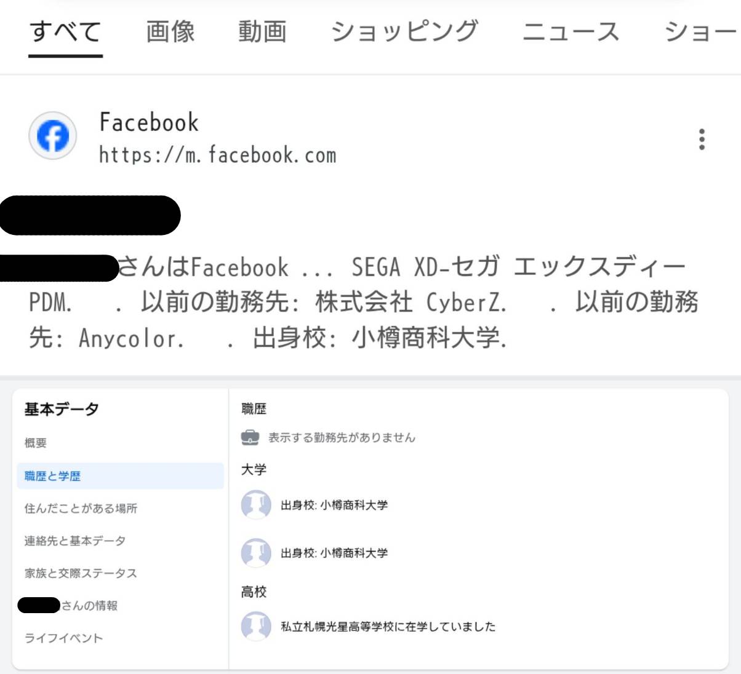Click the first 出身校: 小樽商科大学 link

(x=334, y=505)
